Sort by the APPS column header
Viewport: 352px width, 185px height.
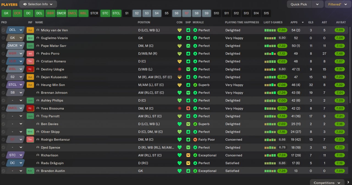(294, 22)
